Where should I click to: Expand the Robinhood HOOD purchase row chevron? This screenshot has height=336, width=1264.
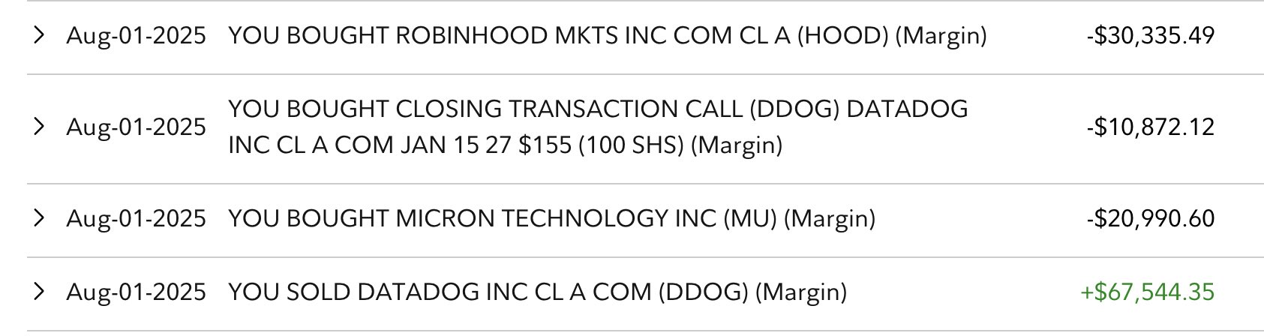(x=40, y=35)
